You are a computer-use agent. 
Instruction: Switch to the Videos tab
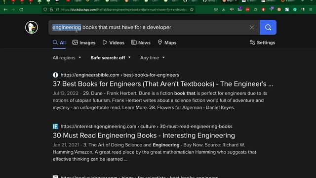pos(114,43)
